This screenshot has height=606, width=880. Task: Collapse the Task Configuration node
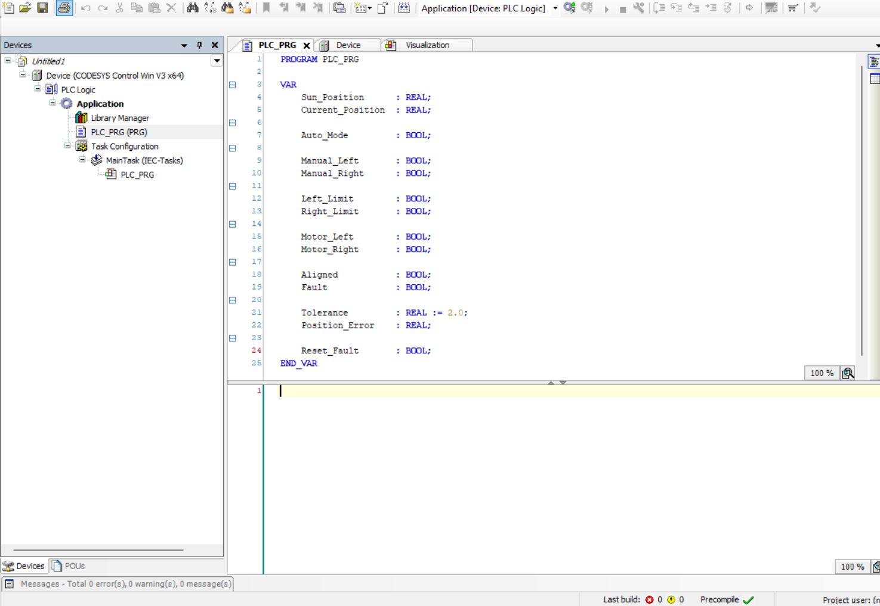pos(67,145)
